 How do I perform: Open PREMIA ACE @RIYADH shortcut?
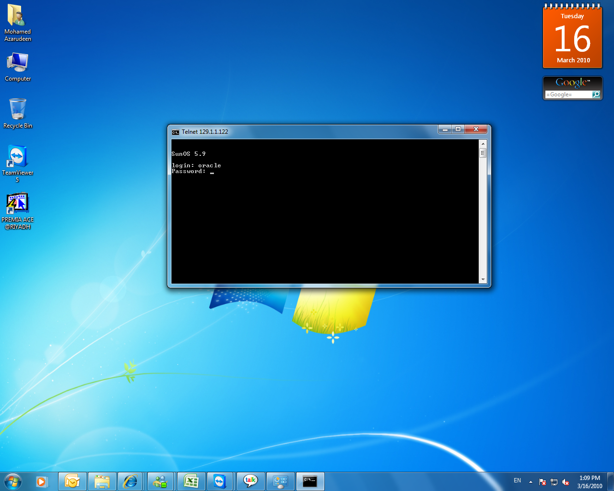17,204
